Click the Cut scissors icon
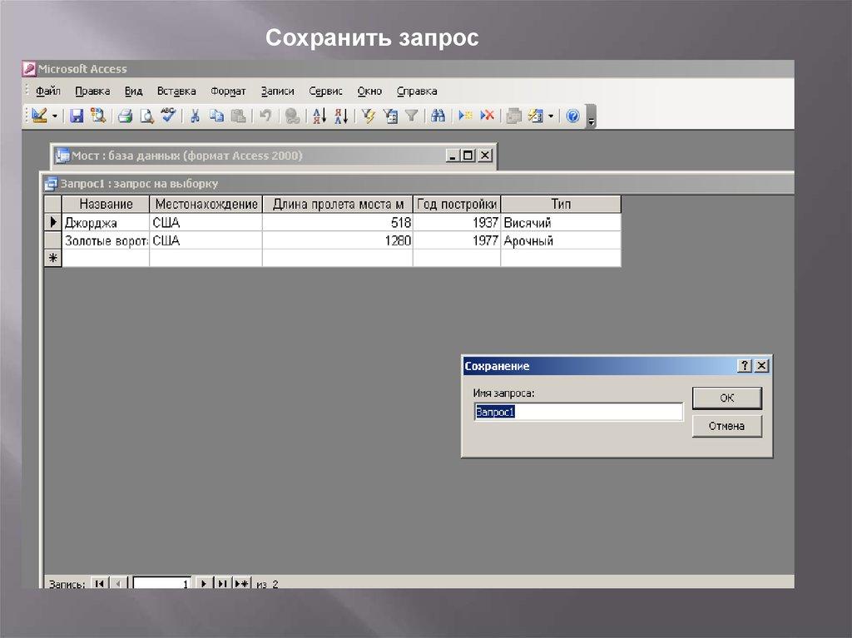Viewport: 852px width, 638px height. pyautogui.click(x=195, y=116)
